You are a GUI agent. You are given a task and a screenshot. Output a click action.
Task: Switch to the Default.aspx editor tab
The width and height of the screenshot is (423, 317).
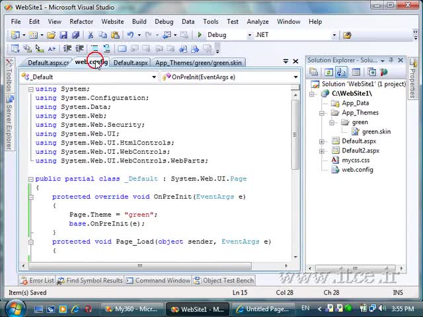131,63
